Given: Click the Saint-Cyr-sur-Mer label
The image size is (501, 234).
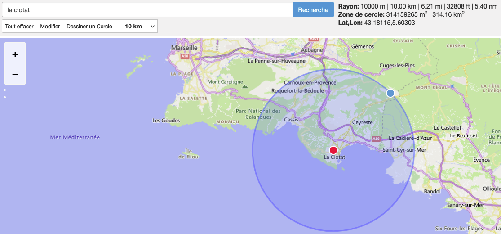Looking at the screenshot, I should coord(404,150).
